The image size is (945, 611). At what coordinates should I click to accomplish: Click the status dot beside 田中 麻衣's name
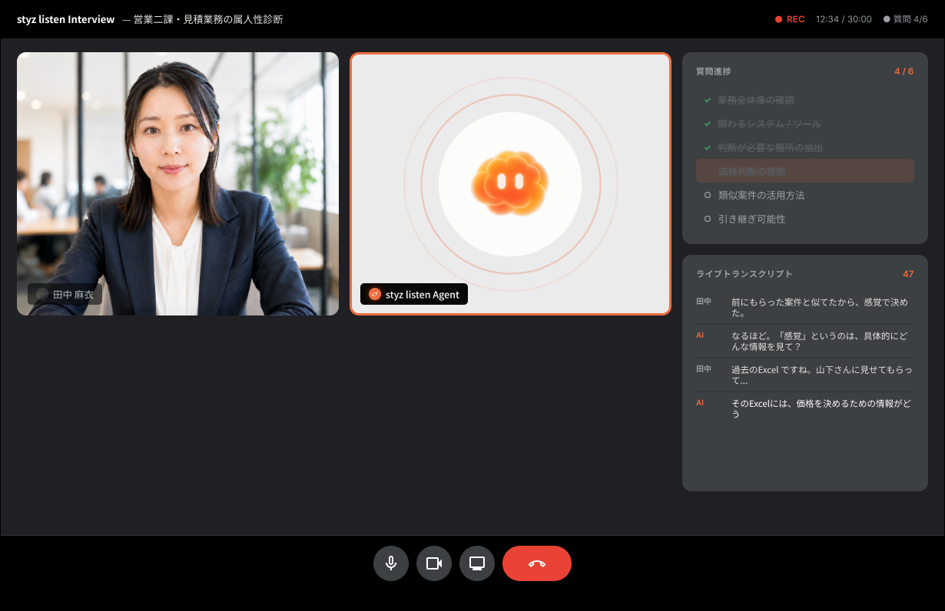pyautogui.click(x=42, y=294)
